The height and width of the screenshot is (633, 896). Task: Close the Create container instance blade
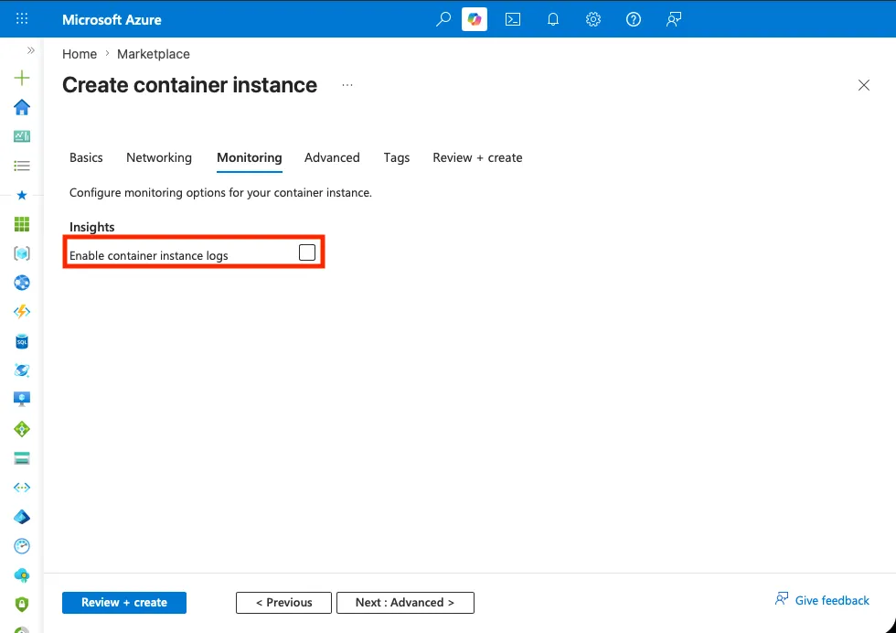pos(863,85)
